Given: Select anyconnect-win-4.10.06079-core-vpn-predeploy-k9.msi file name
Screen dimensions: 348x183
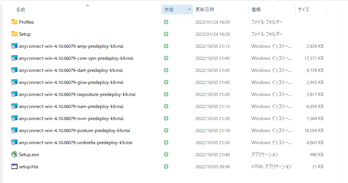Looking at the screenshot, I should (76, 58).
